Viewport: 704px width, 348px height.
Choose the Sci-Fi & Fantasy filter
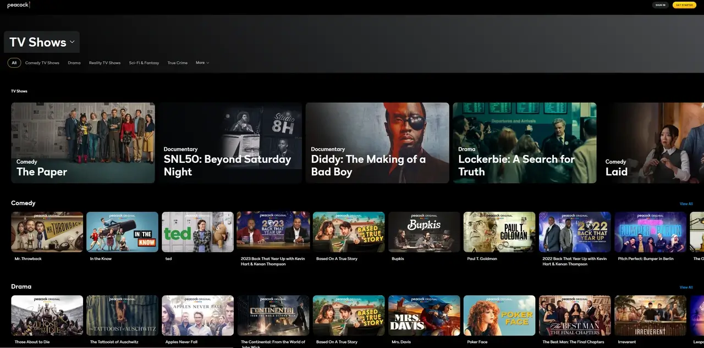click(144, 63)
